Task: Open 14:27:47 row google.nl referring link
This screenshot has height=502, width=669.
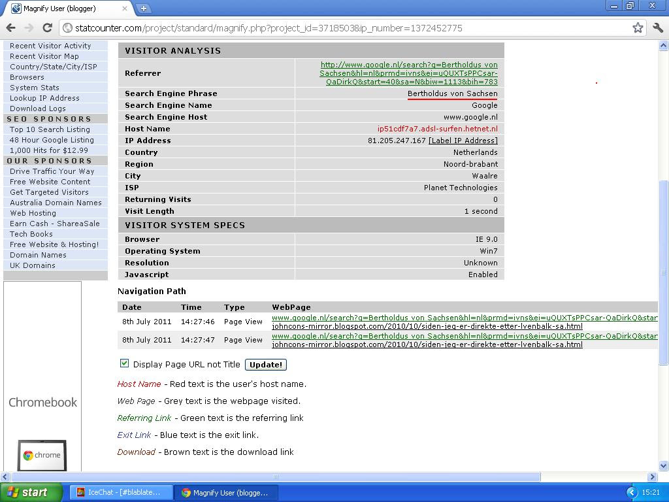Action: 465,336
